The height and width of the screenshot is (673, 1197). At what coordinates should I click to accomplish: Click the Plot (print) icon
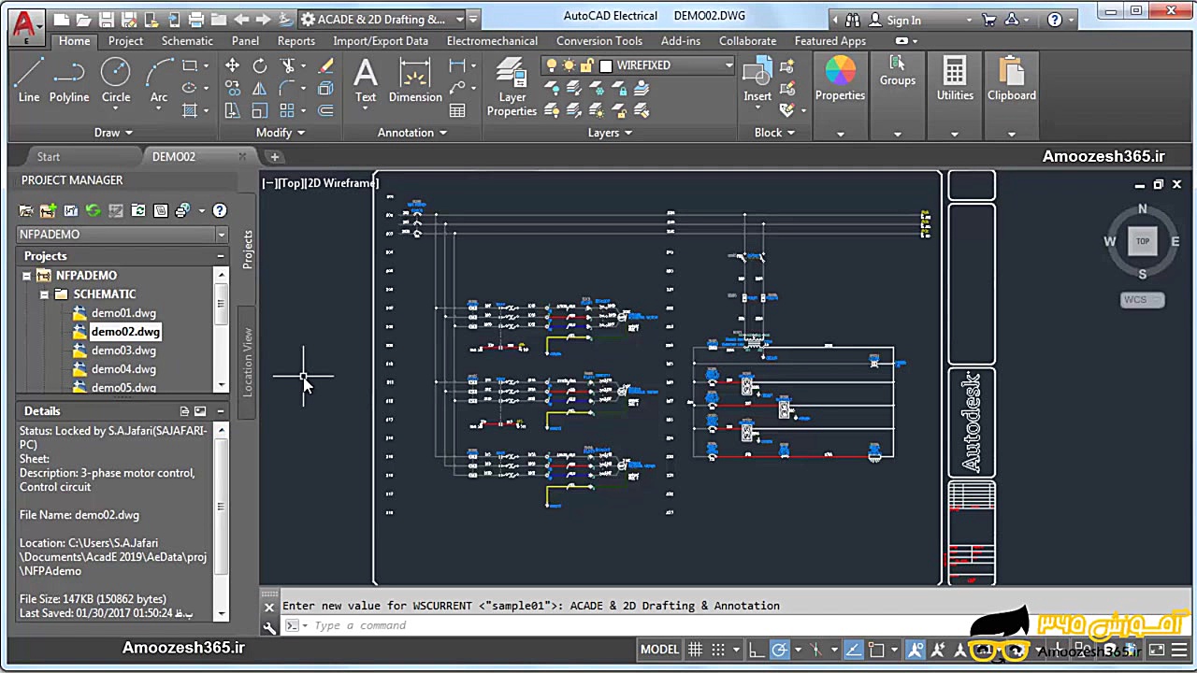[195, 20]
